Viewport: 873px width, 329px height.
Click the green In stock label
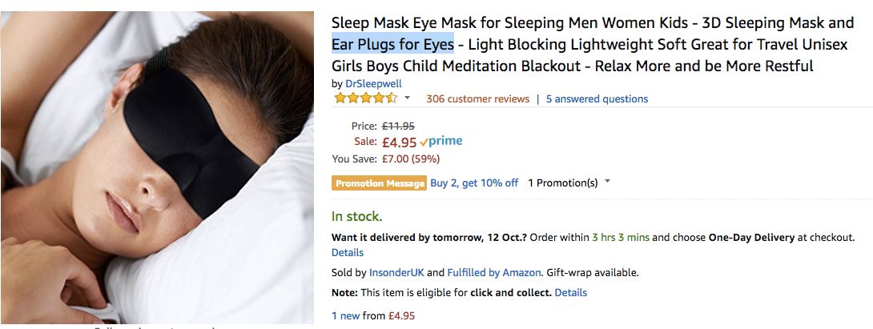tap(357, 216)
